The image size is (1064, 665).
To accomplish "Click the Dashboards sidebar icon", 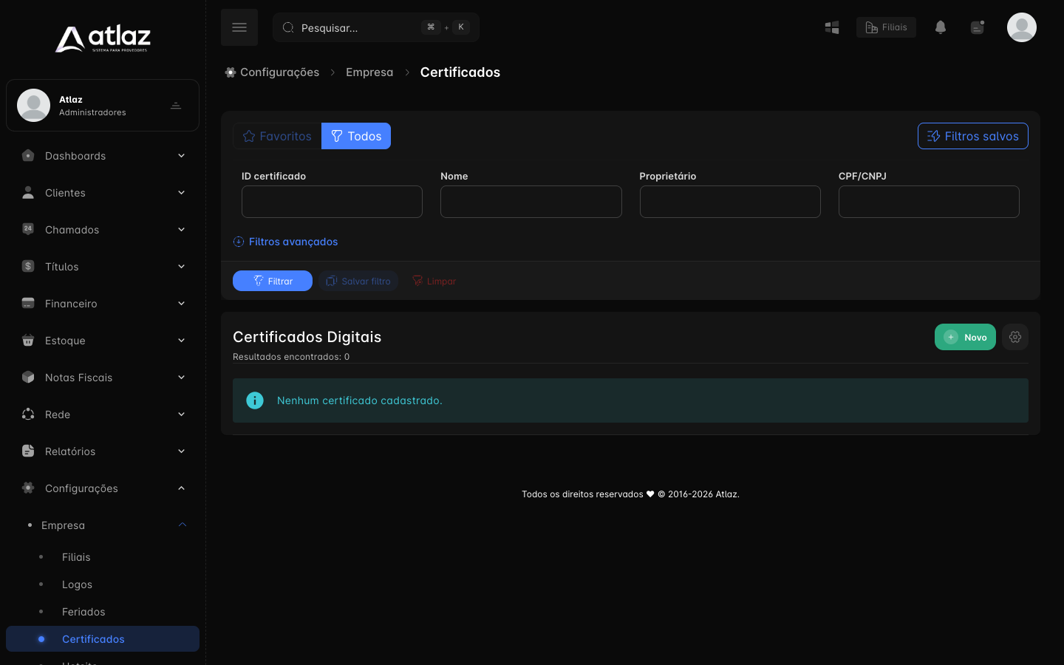I will coord(28,155).
